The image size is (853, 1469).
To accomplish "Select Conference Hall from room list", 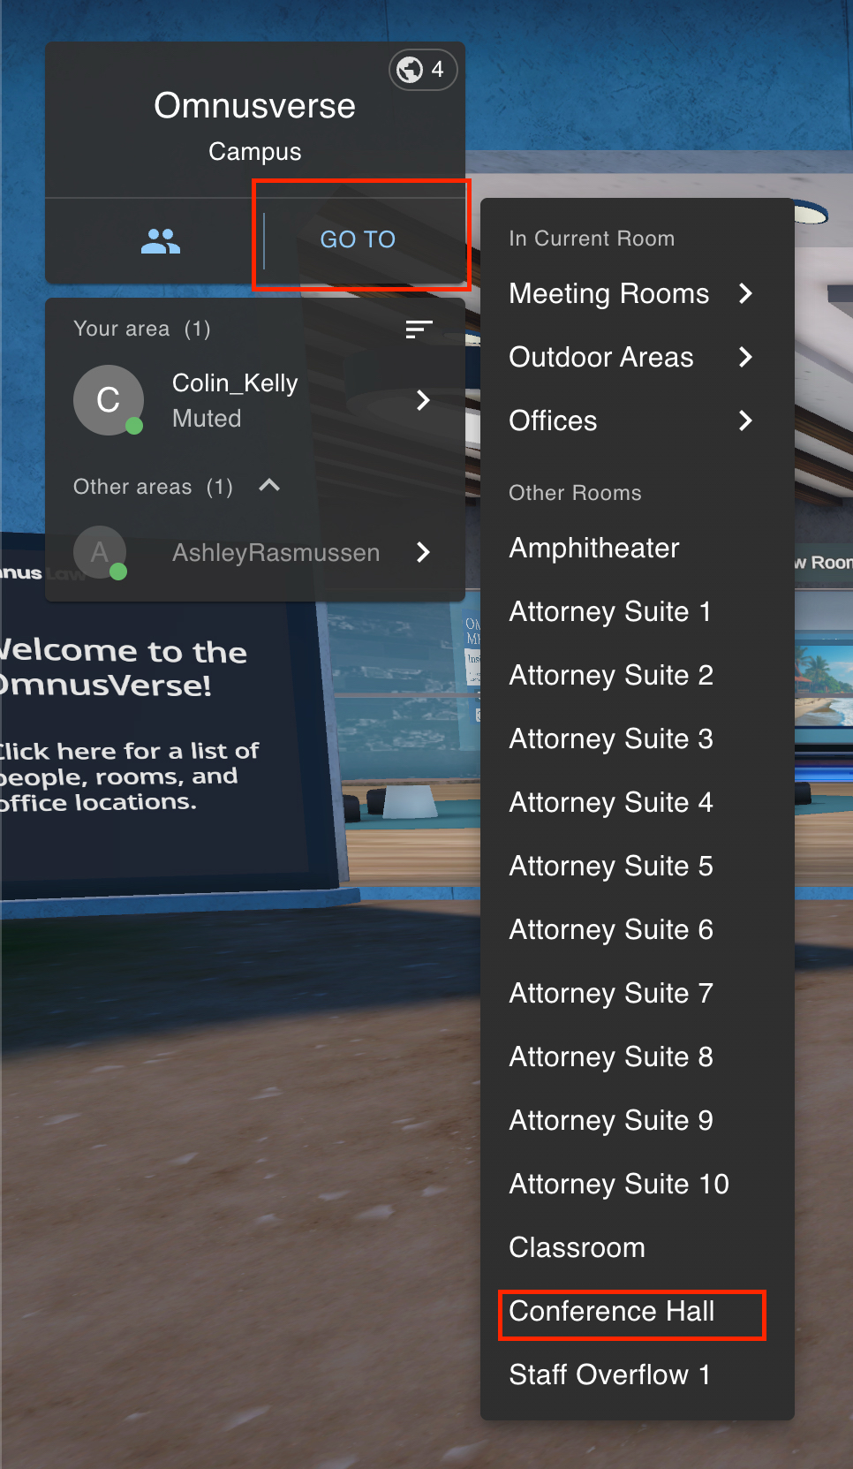I will pyautogui.click(x=612, y=1312).
